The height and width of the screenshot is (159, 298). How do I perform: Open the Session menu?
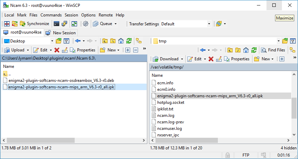pyautogui.click(x=71, y=15)
